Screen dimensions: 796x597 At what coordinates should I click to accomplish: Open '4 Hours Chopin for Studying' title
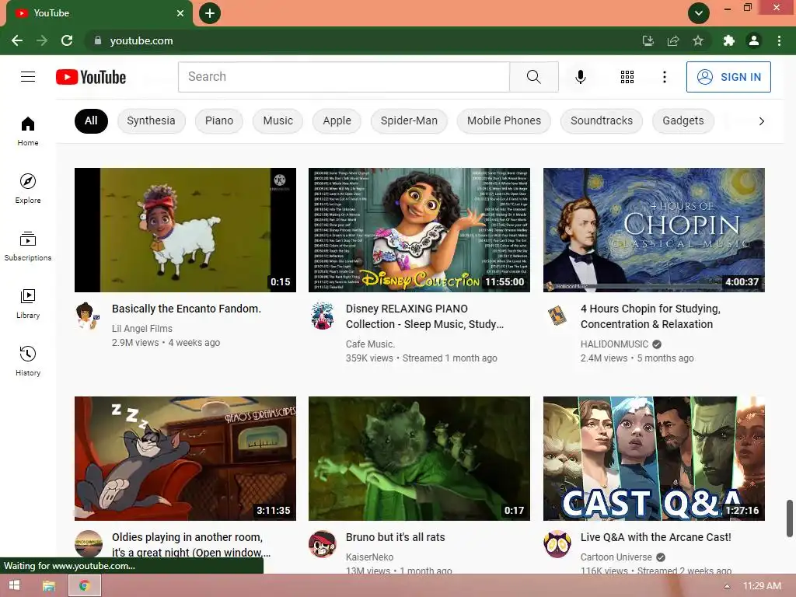click(x=651, y=316)
